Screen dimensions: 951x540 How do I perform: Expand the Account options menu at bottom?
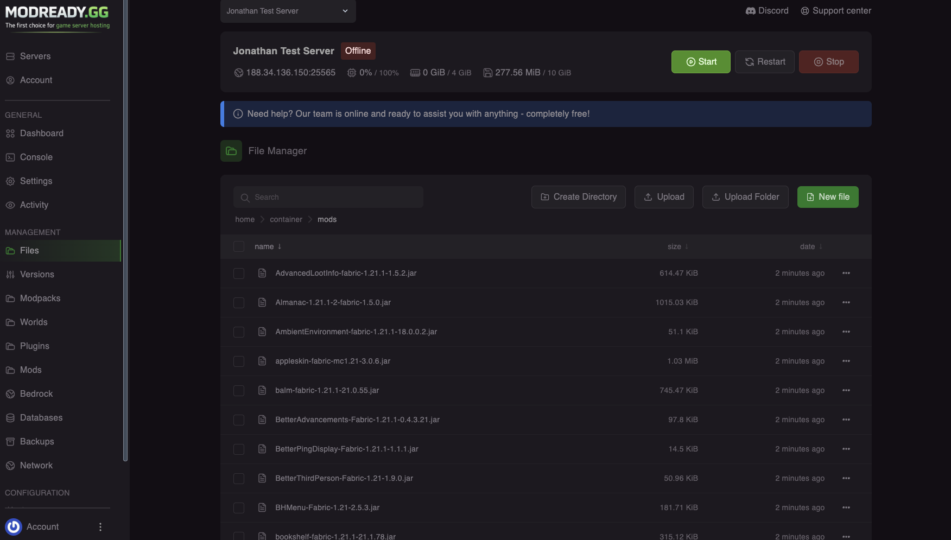click(100, 526)
